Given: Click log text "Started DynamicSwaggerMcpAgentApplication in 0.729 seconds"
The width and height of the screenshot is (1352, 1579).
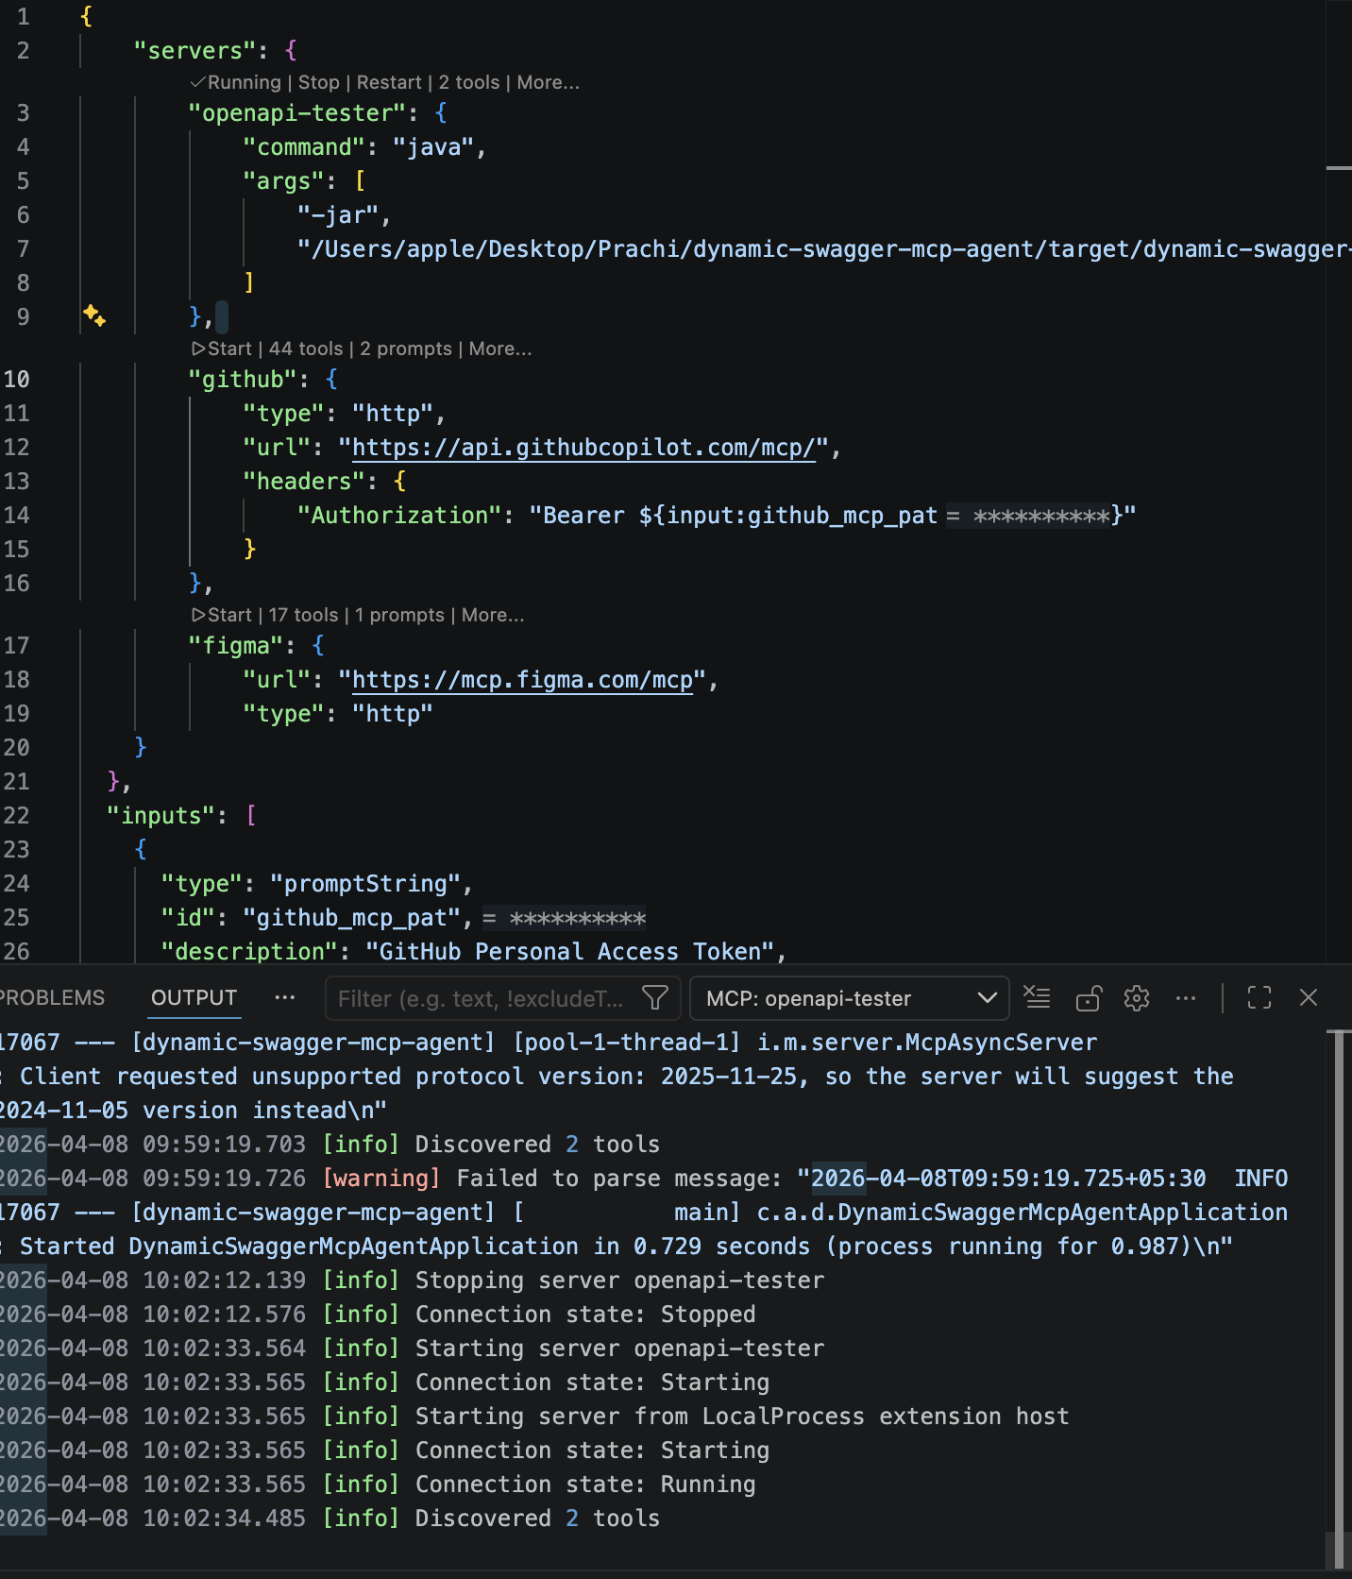Looking at the screenshot, I should pos(414,1246).
